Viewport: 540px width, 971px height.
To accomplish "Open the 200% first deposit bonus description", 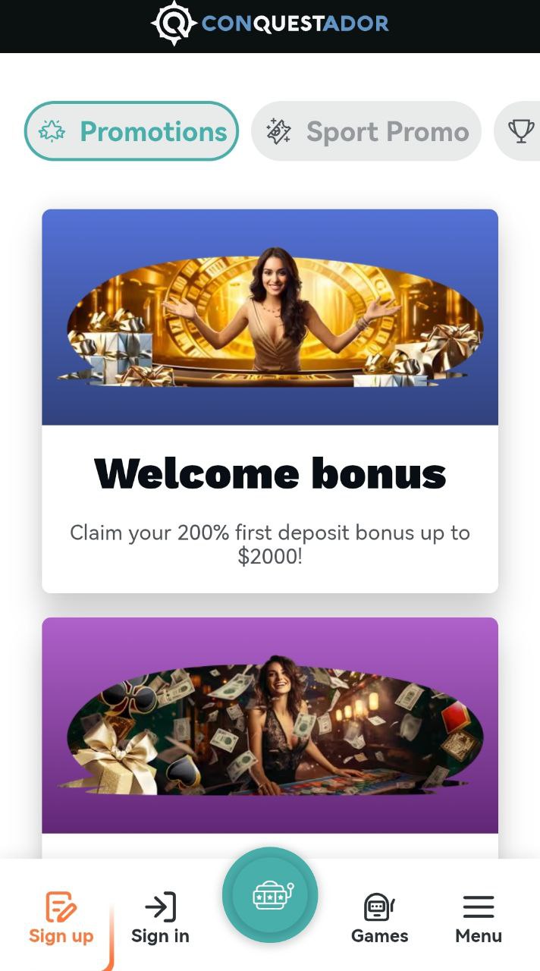I will click(270, 544).
